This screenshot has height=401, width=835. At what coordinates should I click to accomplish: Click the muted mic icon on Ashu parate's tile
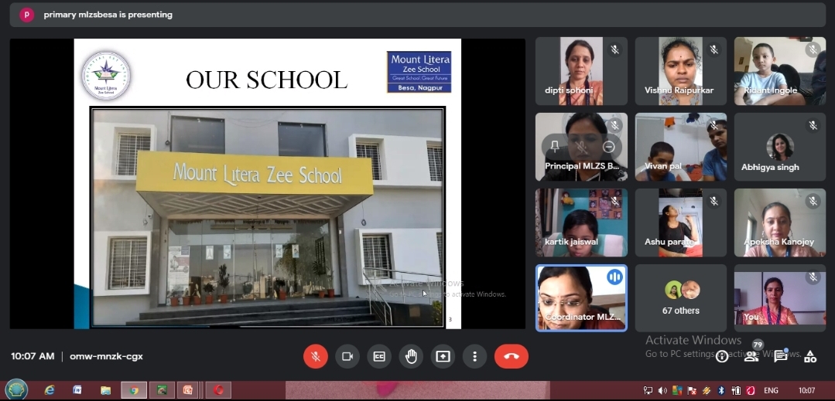714,201
